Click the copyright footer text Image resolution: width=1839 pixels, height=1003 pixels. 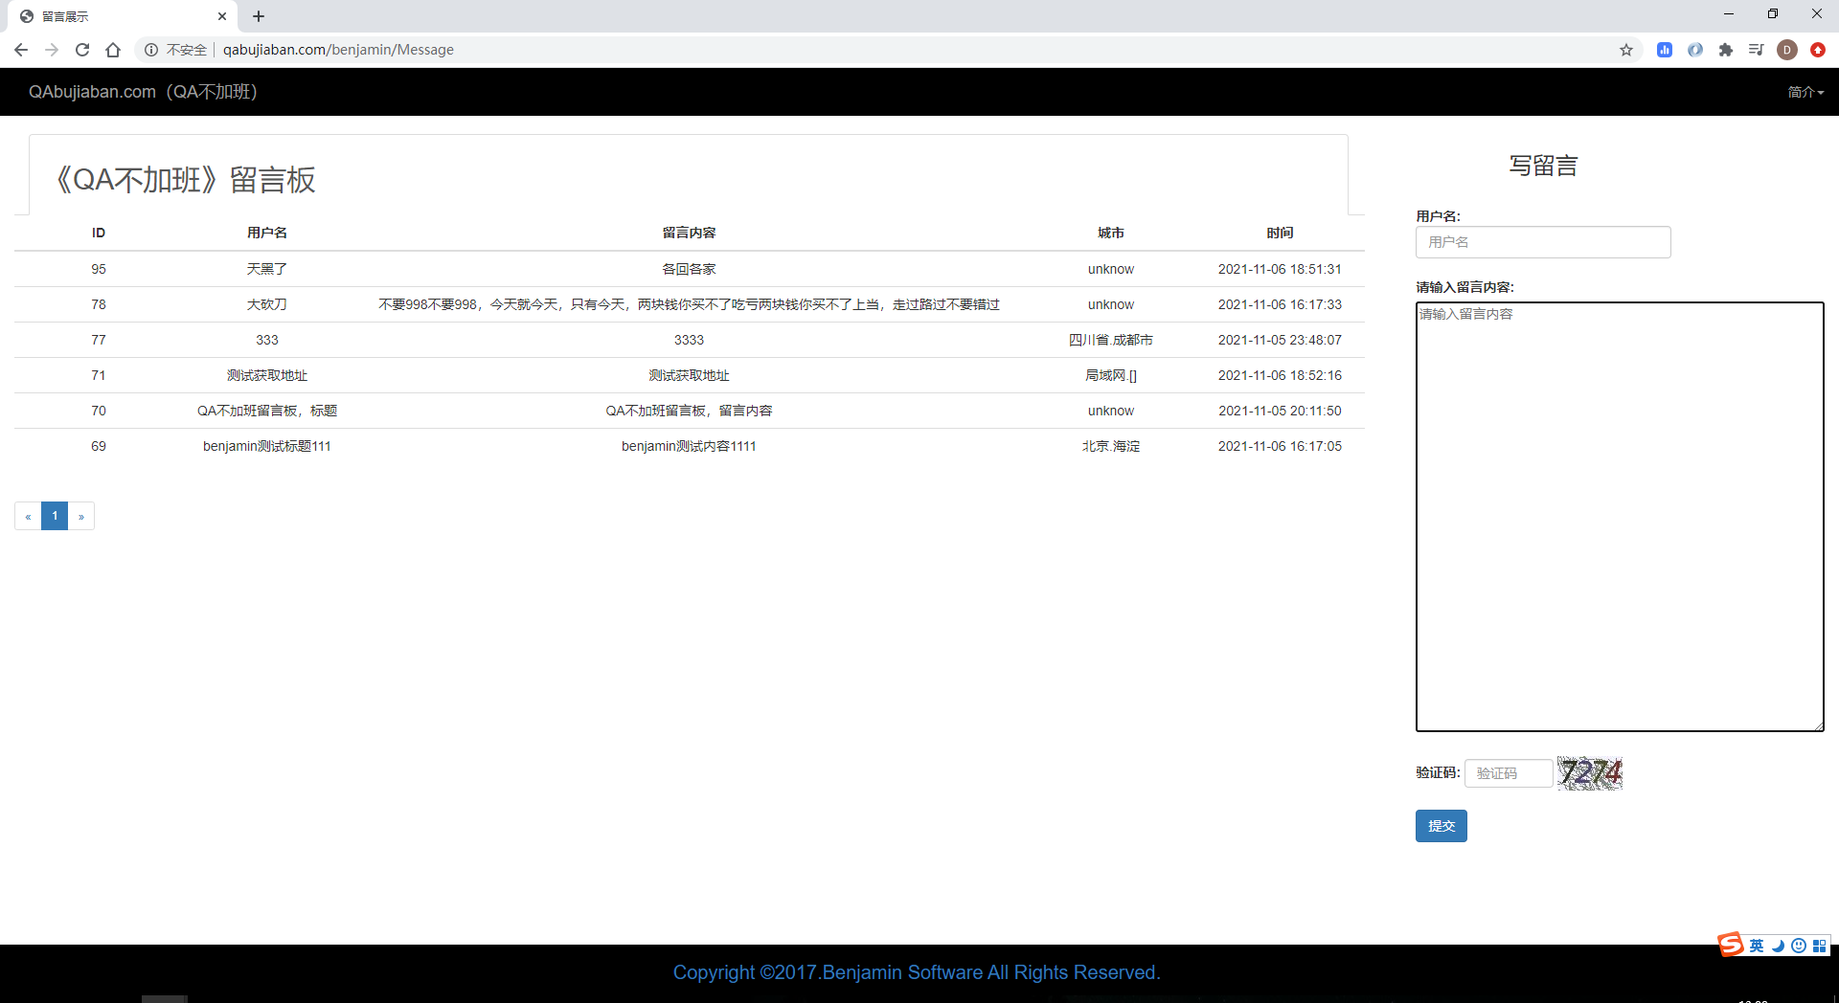[x=917, y=972]
